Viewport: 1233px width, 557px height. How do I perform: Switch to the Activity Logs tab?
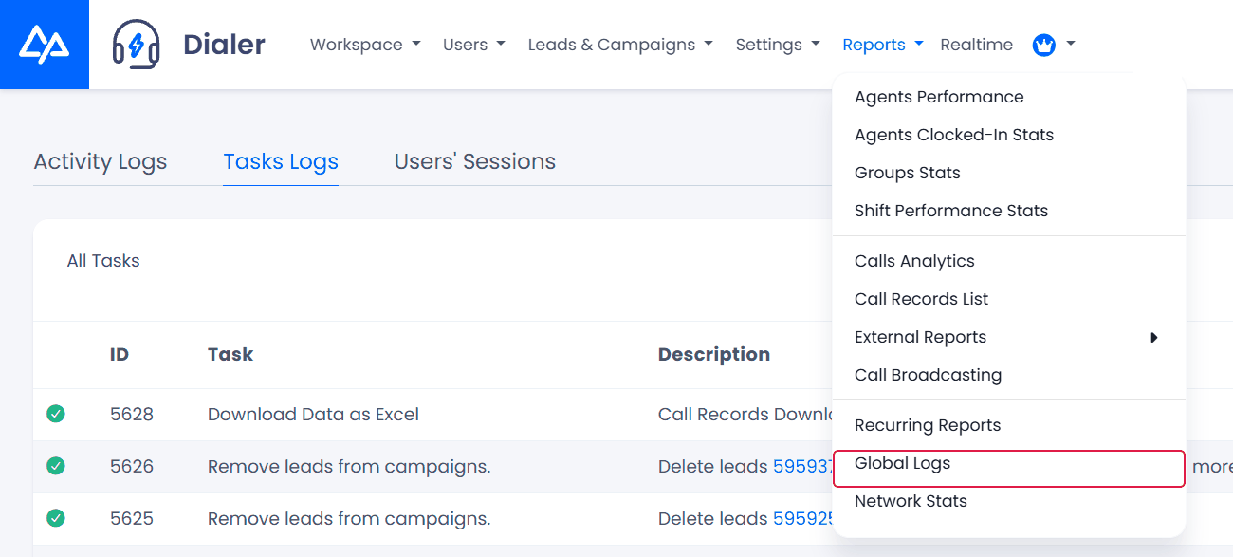coord(101,161)
